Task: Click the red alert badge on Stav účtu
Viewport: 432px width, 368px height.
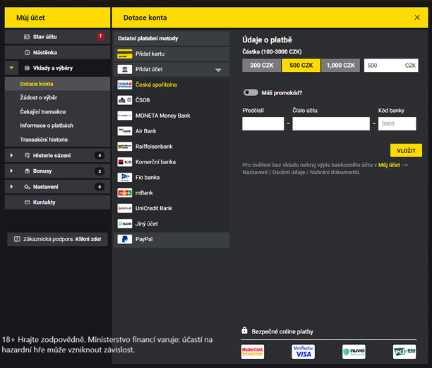Action: [100, 37]
